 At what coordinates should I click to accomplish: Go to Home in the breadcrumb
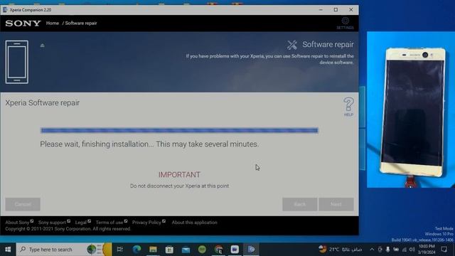point(52,23)
